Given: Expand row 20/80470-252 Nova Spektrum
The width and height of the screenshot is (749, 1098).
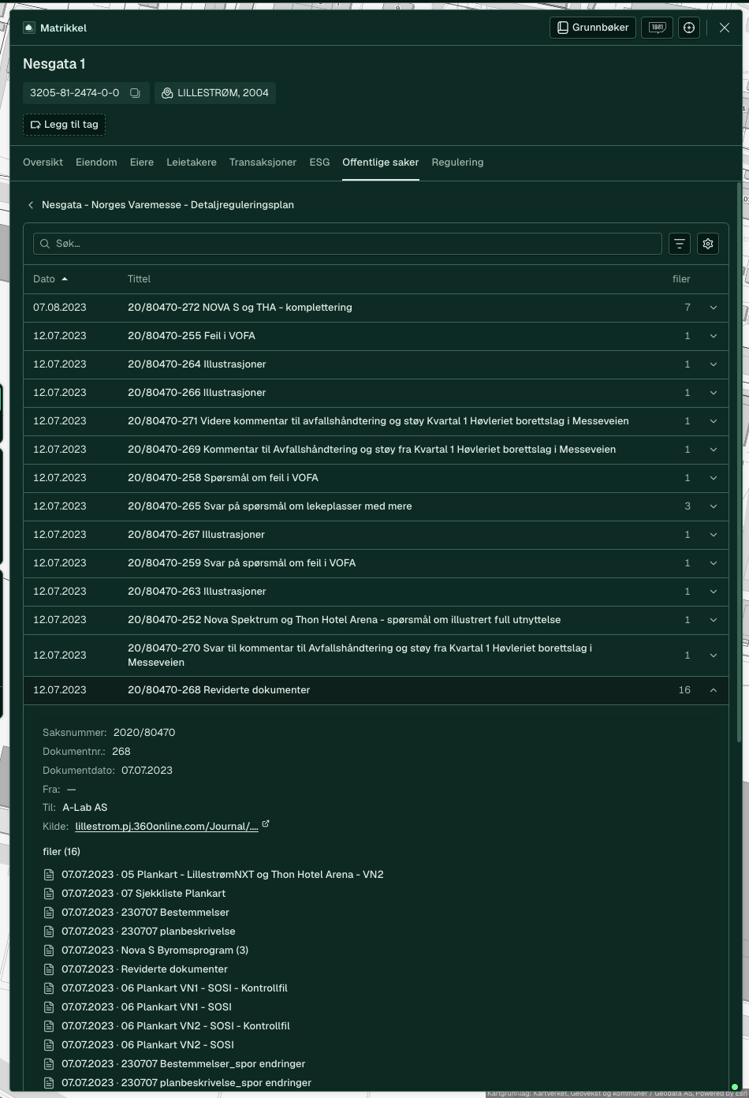Looking at the screenshot, I should pyautogui.click(x=714, y=620).
